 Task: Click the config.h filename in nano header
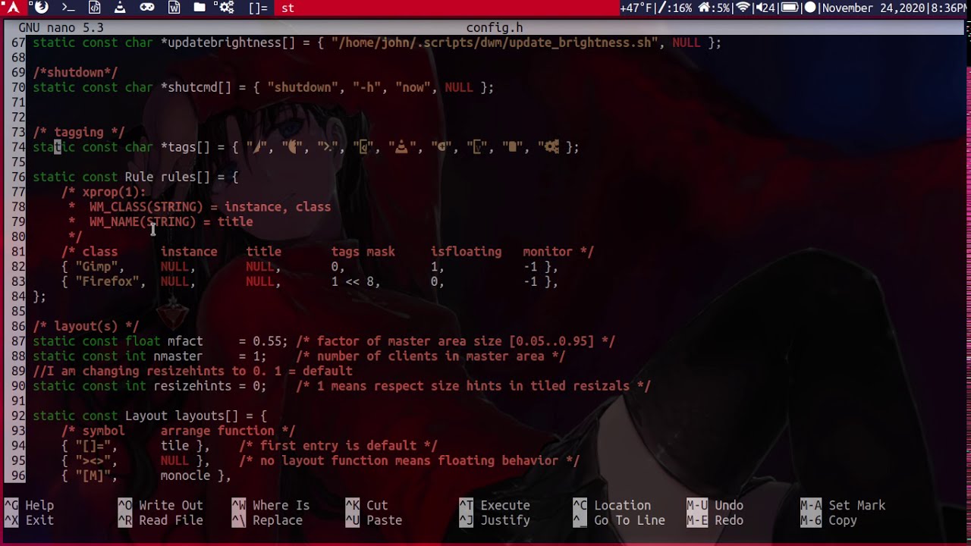click(495, 28)
